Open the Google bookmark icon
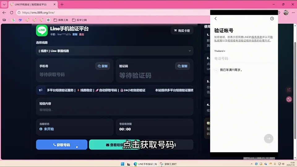297x167 pixels. (x=13, y=20)
